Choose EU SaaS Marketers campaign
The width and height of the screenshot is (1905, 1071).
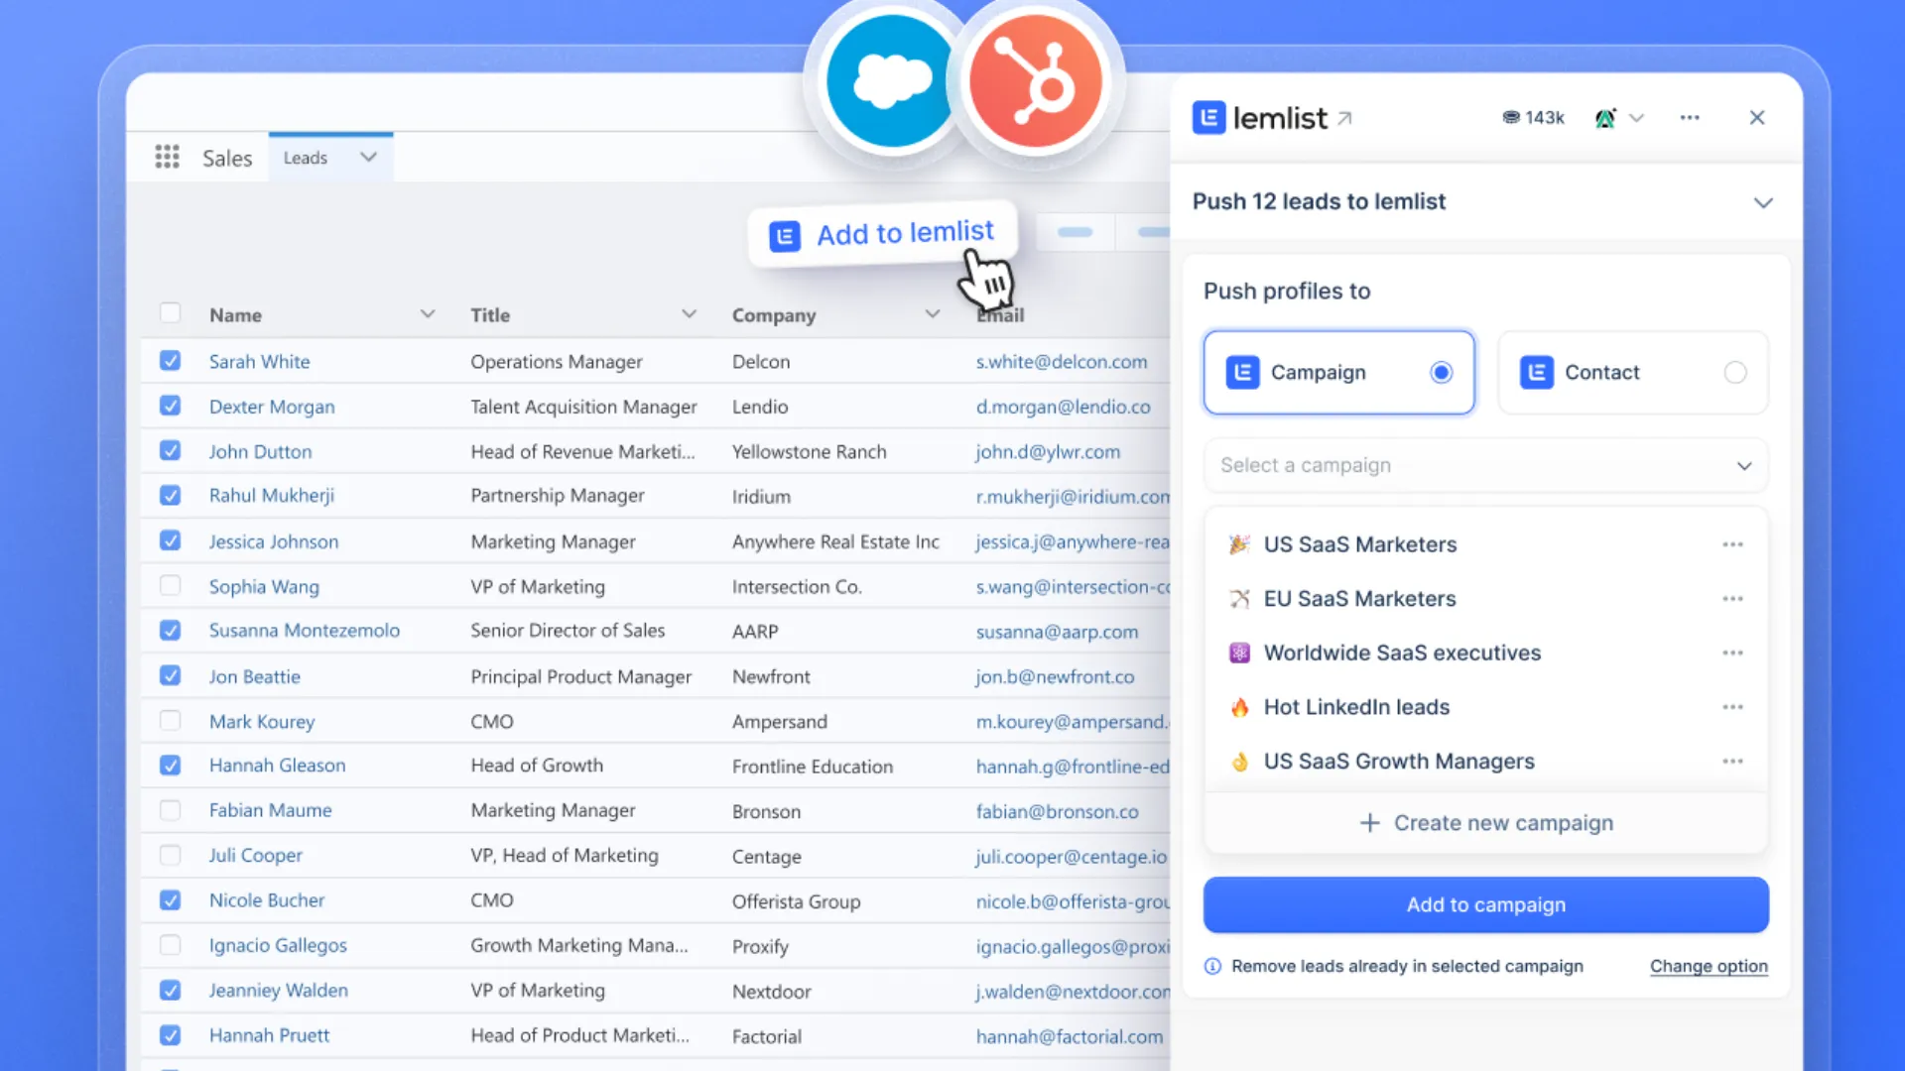click(1359, 599)
